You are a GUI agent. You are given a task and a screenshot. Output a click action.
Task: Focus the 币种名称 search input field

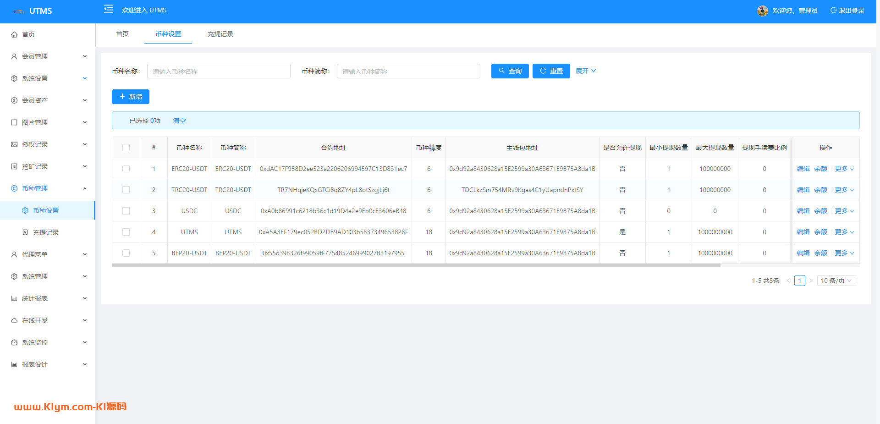coord(219,71)
